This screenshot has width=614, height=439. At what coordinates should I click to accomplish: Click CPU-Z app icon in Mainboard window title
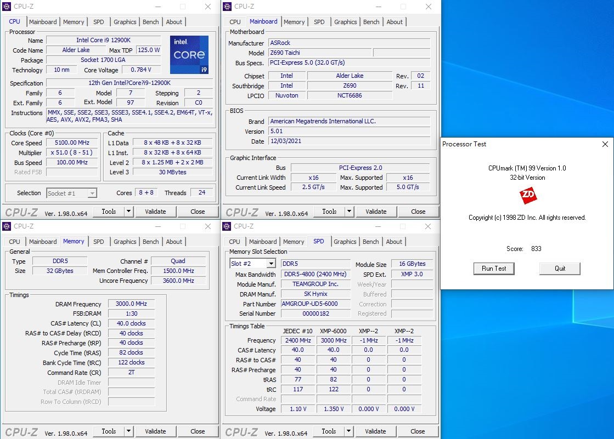coord(227,6)
